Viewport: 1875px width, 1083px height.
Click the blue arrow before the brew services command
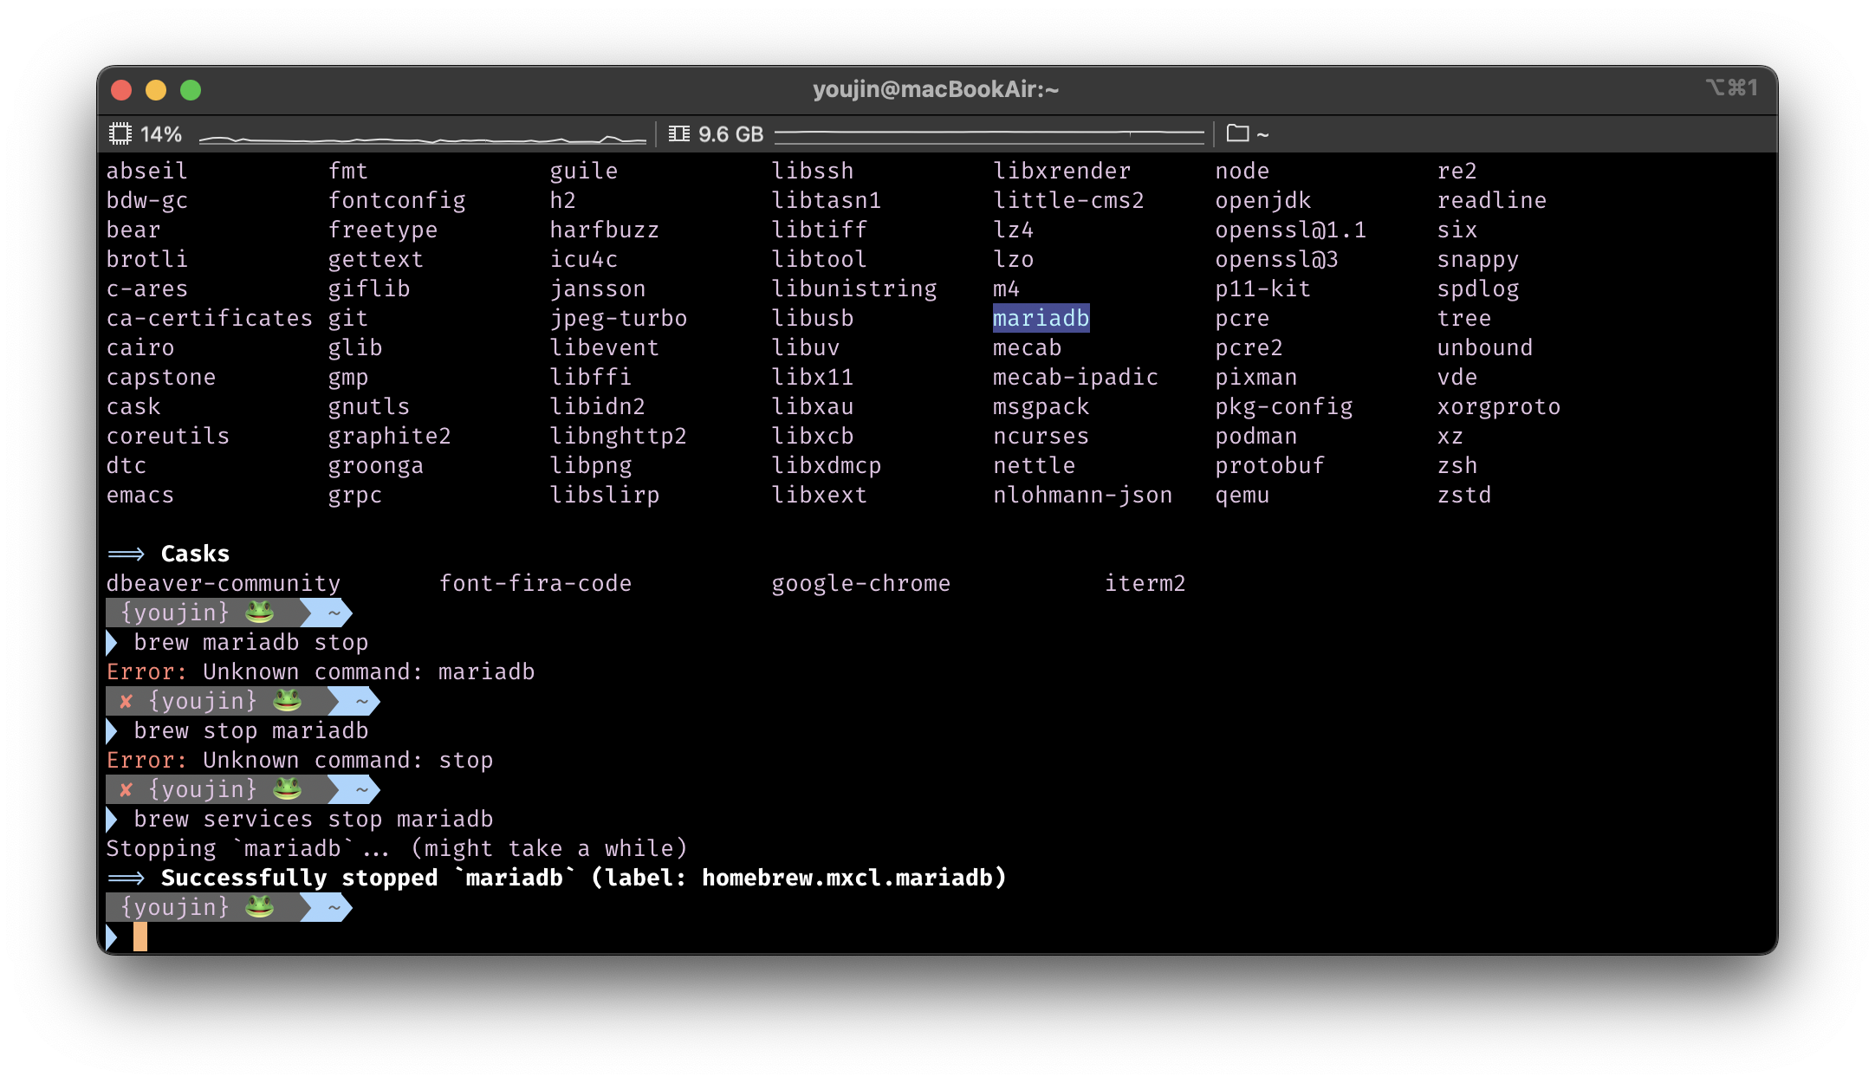[x=112, y=819]
